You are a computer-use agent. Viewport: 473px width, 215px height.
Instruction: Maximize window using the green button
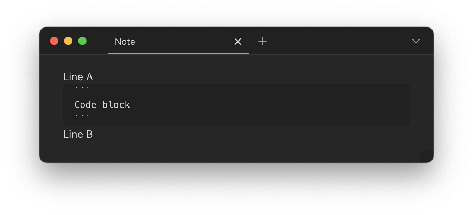tap(82, 41)
